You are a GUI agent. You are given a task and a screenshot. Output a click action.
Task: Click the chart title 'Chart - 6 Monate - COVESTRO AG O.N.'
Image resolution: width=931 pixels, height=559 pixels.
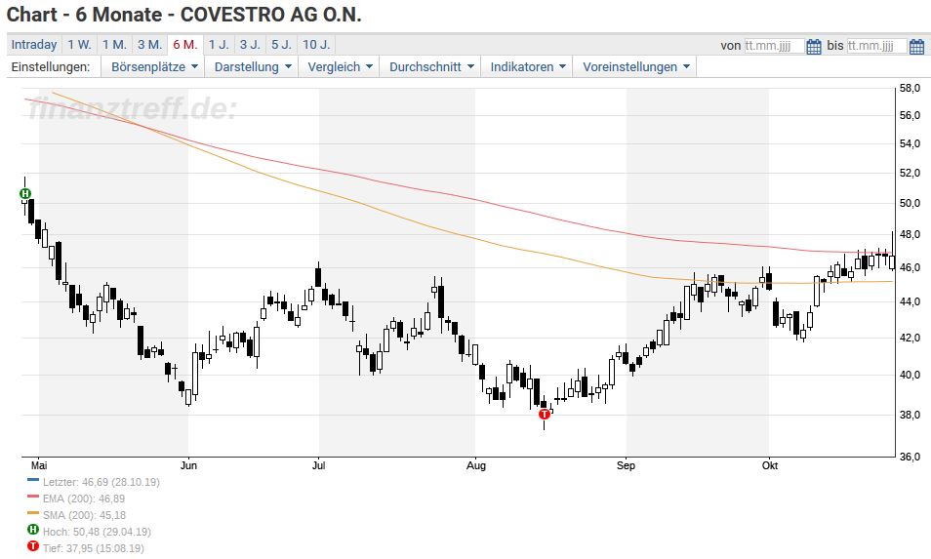point(184,15)
